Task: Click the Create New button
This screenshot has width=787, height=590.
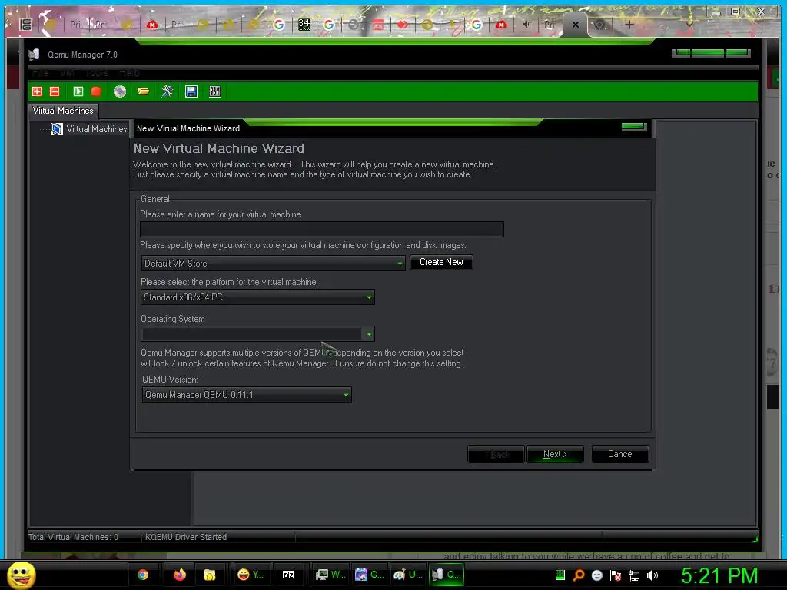Action: (441, 263)
